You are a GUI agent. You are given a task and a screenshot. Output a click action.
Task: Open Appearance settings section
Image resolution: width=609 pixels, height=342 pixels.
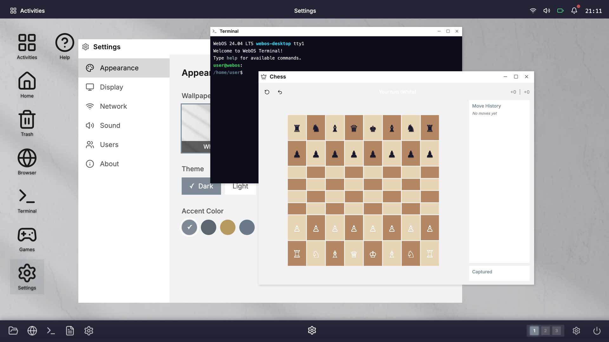point(124,68)
